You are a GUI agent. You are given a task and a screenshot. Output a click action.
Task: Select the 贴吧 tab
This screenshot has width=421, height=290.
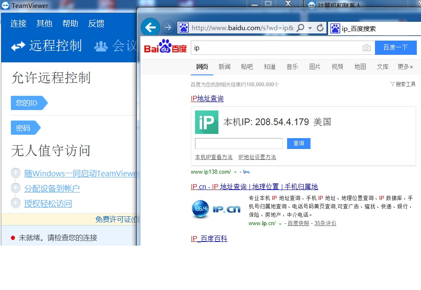247,67
